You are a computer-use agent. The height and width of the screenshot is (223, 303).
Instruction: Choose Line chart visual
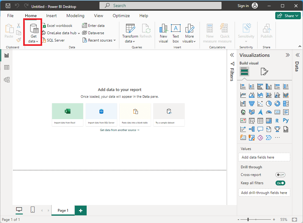coord(243,95)
